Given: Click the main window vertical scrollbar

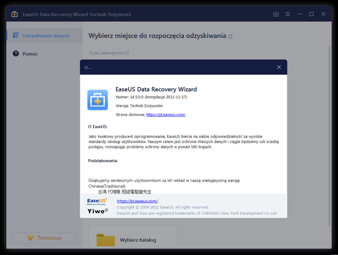Looking at the screenshot, I should [x=329, y=136].
